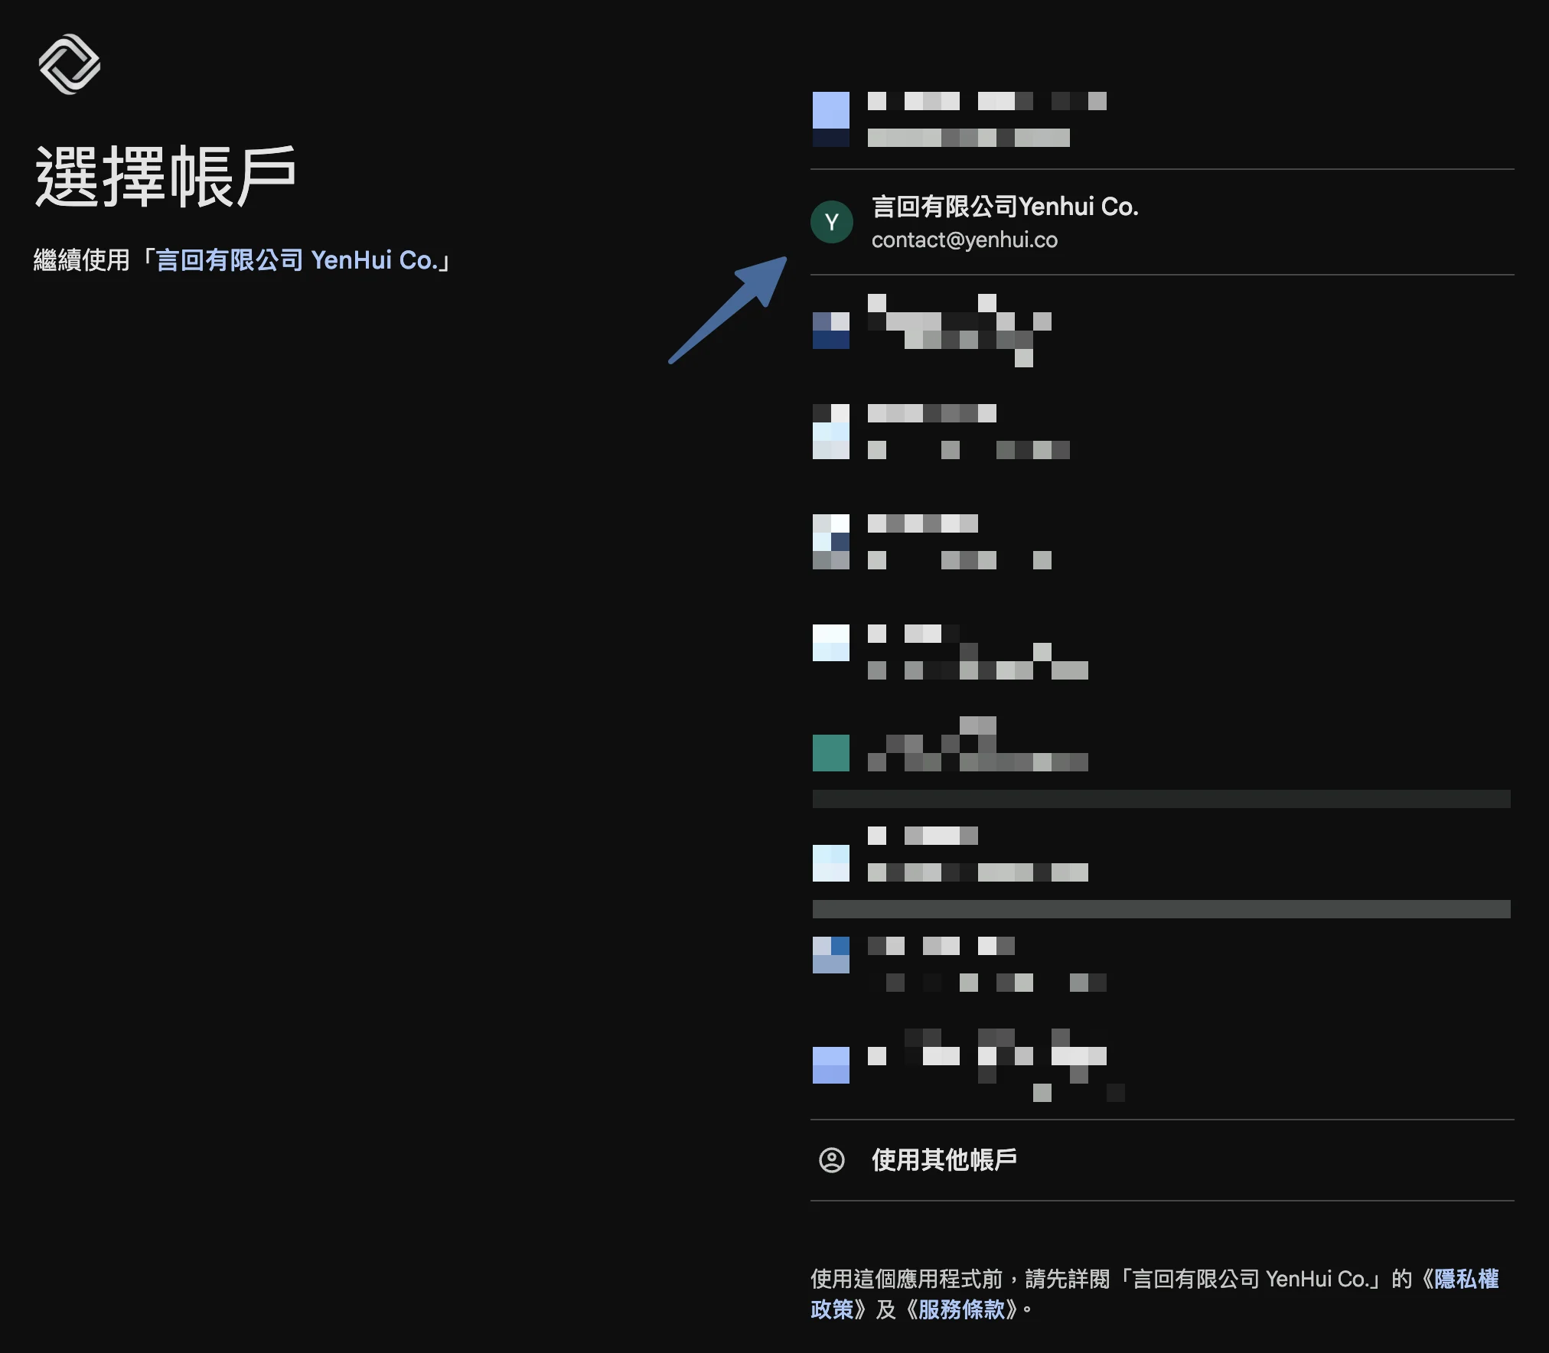
Task: Select the green Y avatar account
Action: (832, 222)
